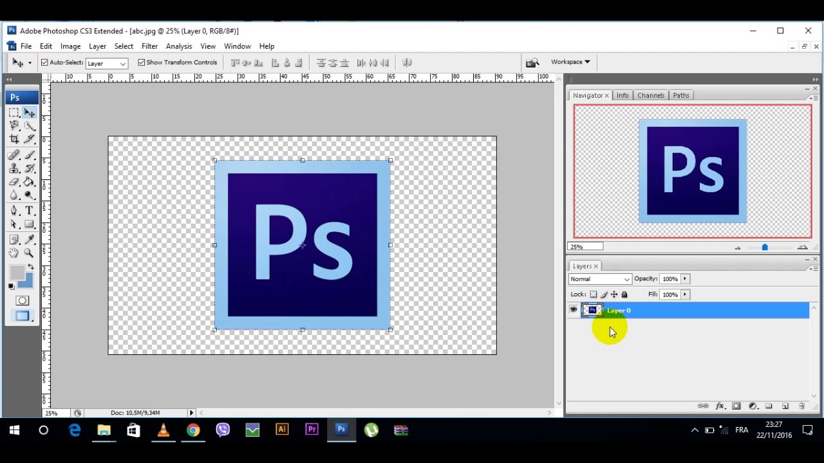824x463 pixels.
Task: Select the Eraser tool
Action: click(14, 182)
